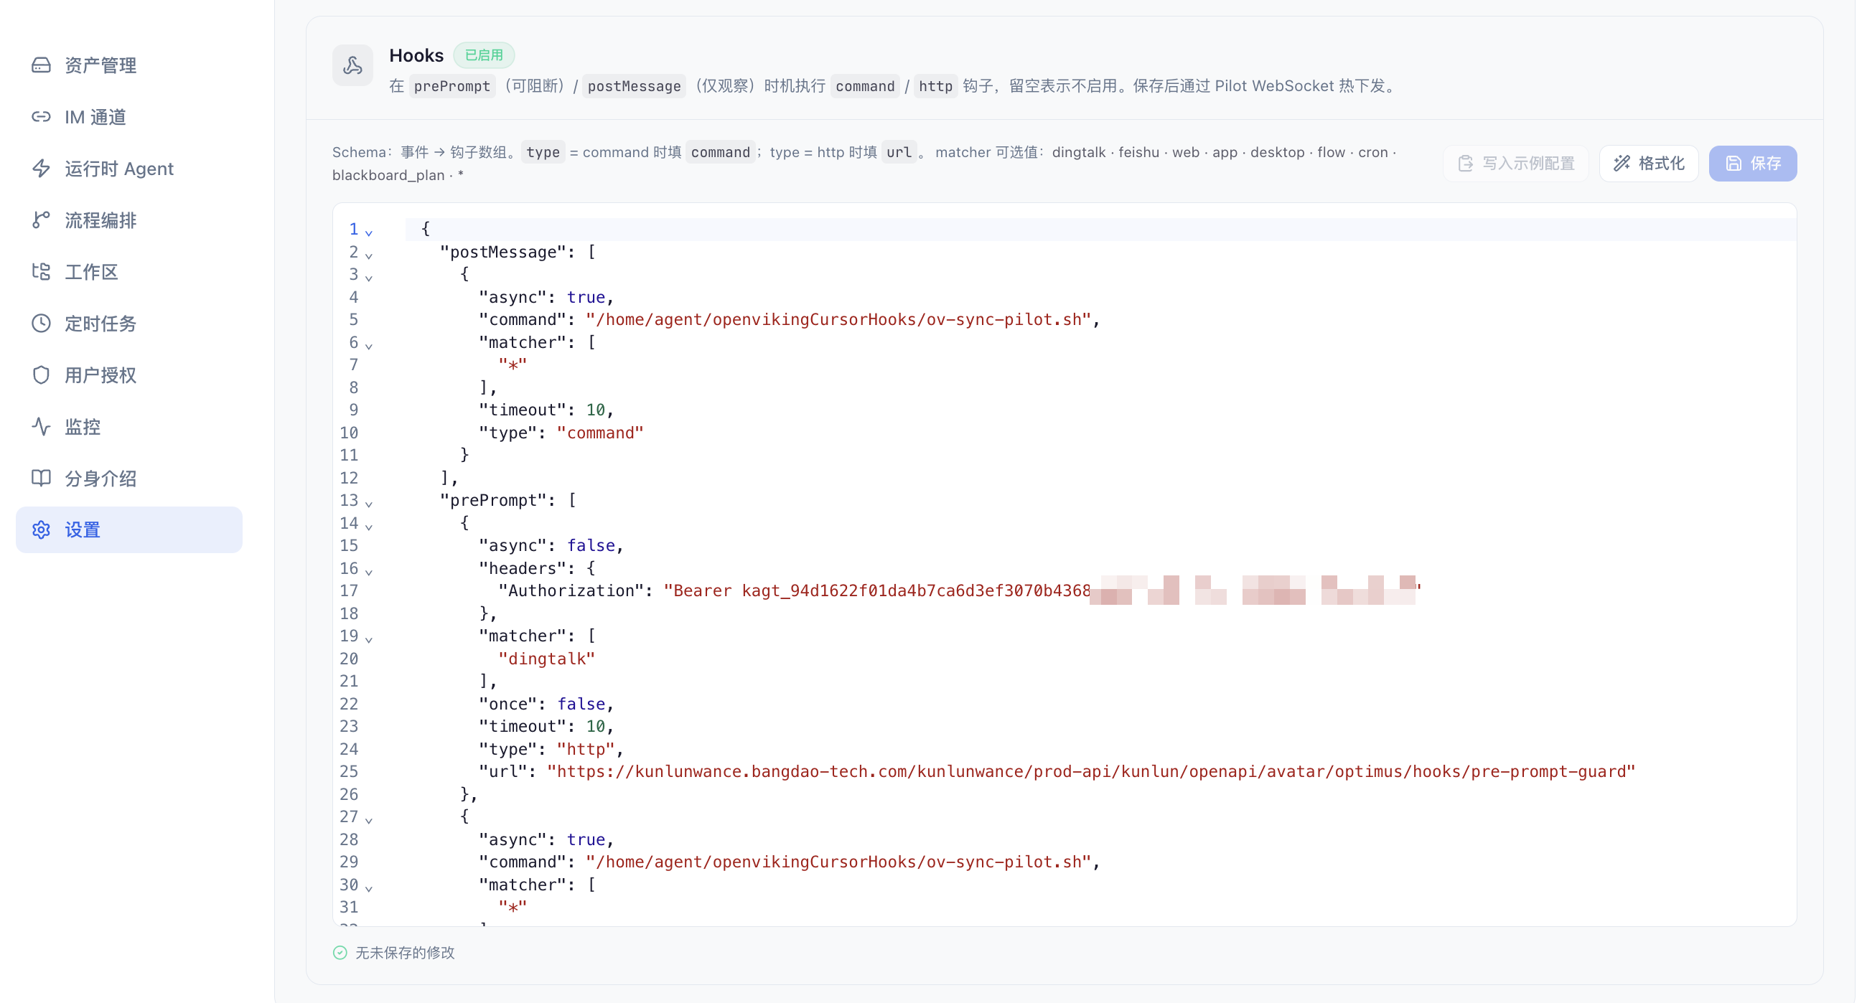1862x1003 pixels.
Task: Collapse the object at line 14
Action: pyautogui.click(x=369, y=525)
